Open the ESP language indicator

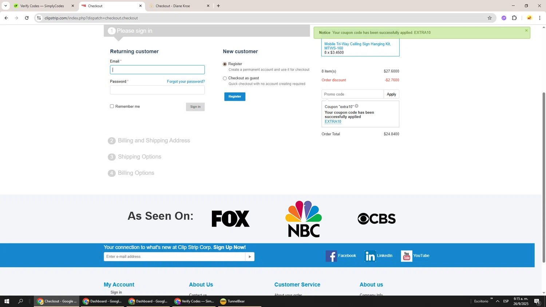506,301
